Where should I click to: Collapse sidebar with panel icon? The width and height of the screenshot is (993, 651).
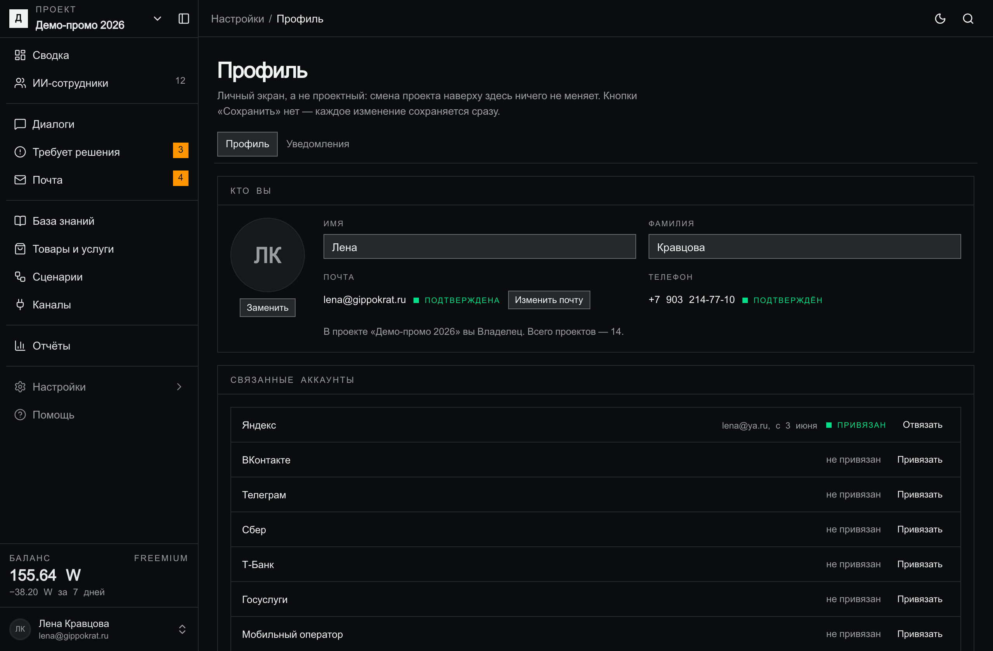click(x=183, y=19)
